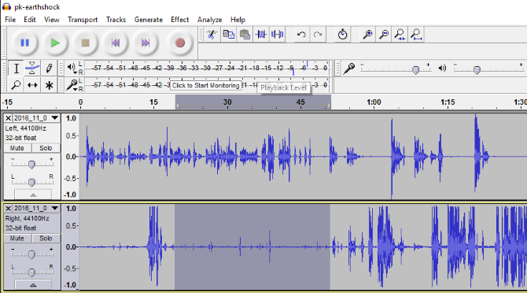Solo the Right channel track
The width and height of the screenshot is (527, 293).
(x=46, y=238)
